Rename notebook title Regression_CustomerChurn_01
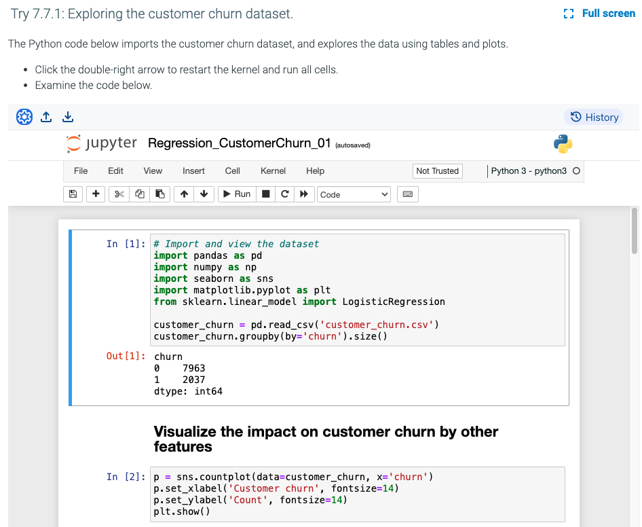Image resolution: width=642 pixels, height=527 pixels. pos(239,143)
